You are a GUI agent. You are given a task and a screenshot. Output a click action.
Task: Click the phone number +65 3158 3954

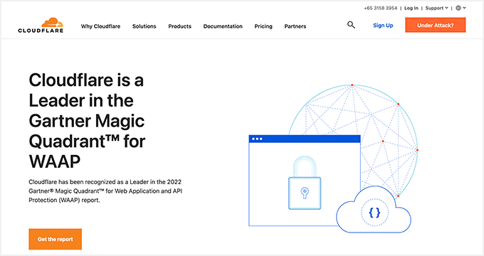380,8
